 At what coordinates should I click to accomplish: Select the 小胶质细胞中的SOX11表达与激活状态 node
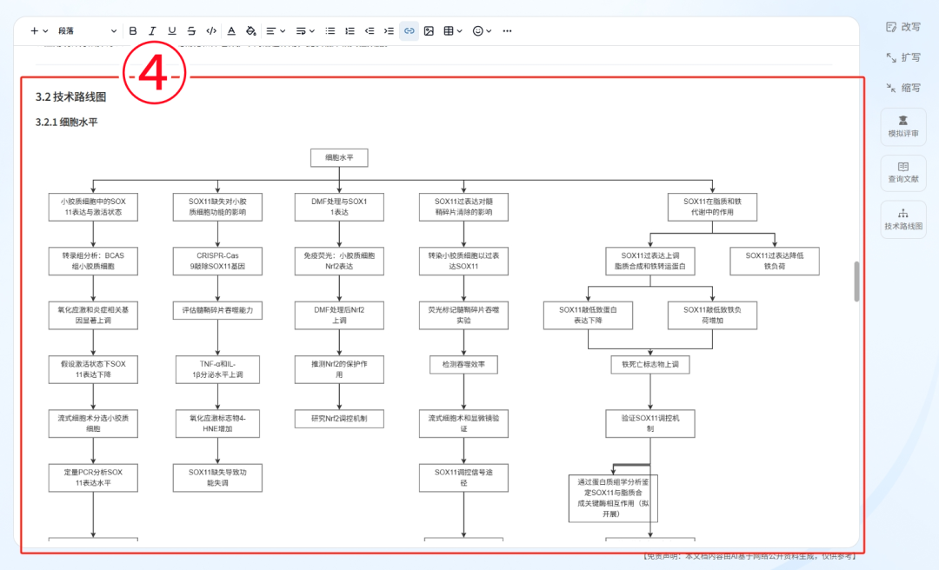coord(93,207)
